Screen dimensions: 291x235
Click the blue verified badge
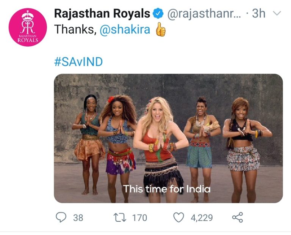point(158,14)
